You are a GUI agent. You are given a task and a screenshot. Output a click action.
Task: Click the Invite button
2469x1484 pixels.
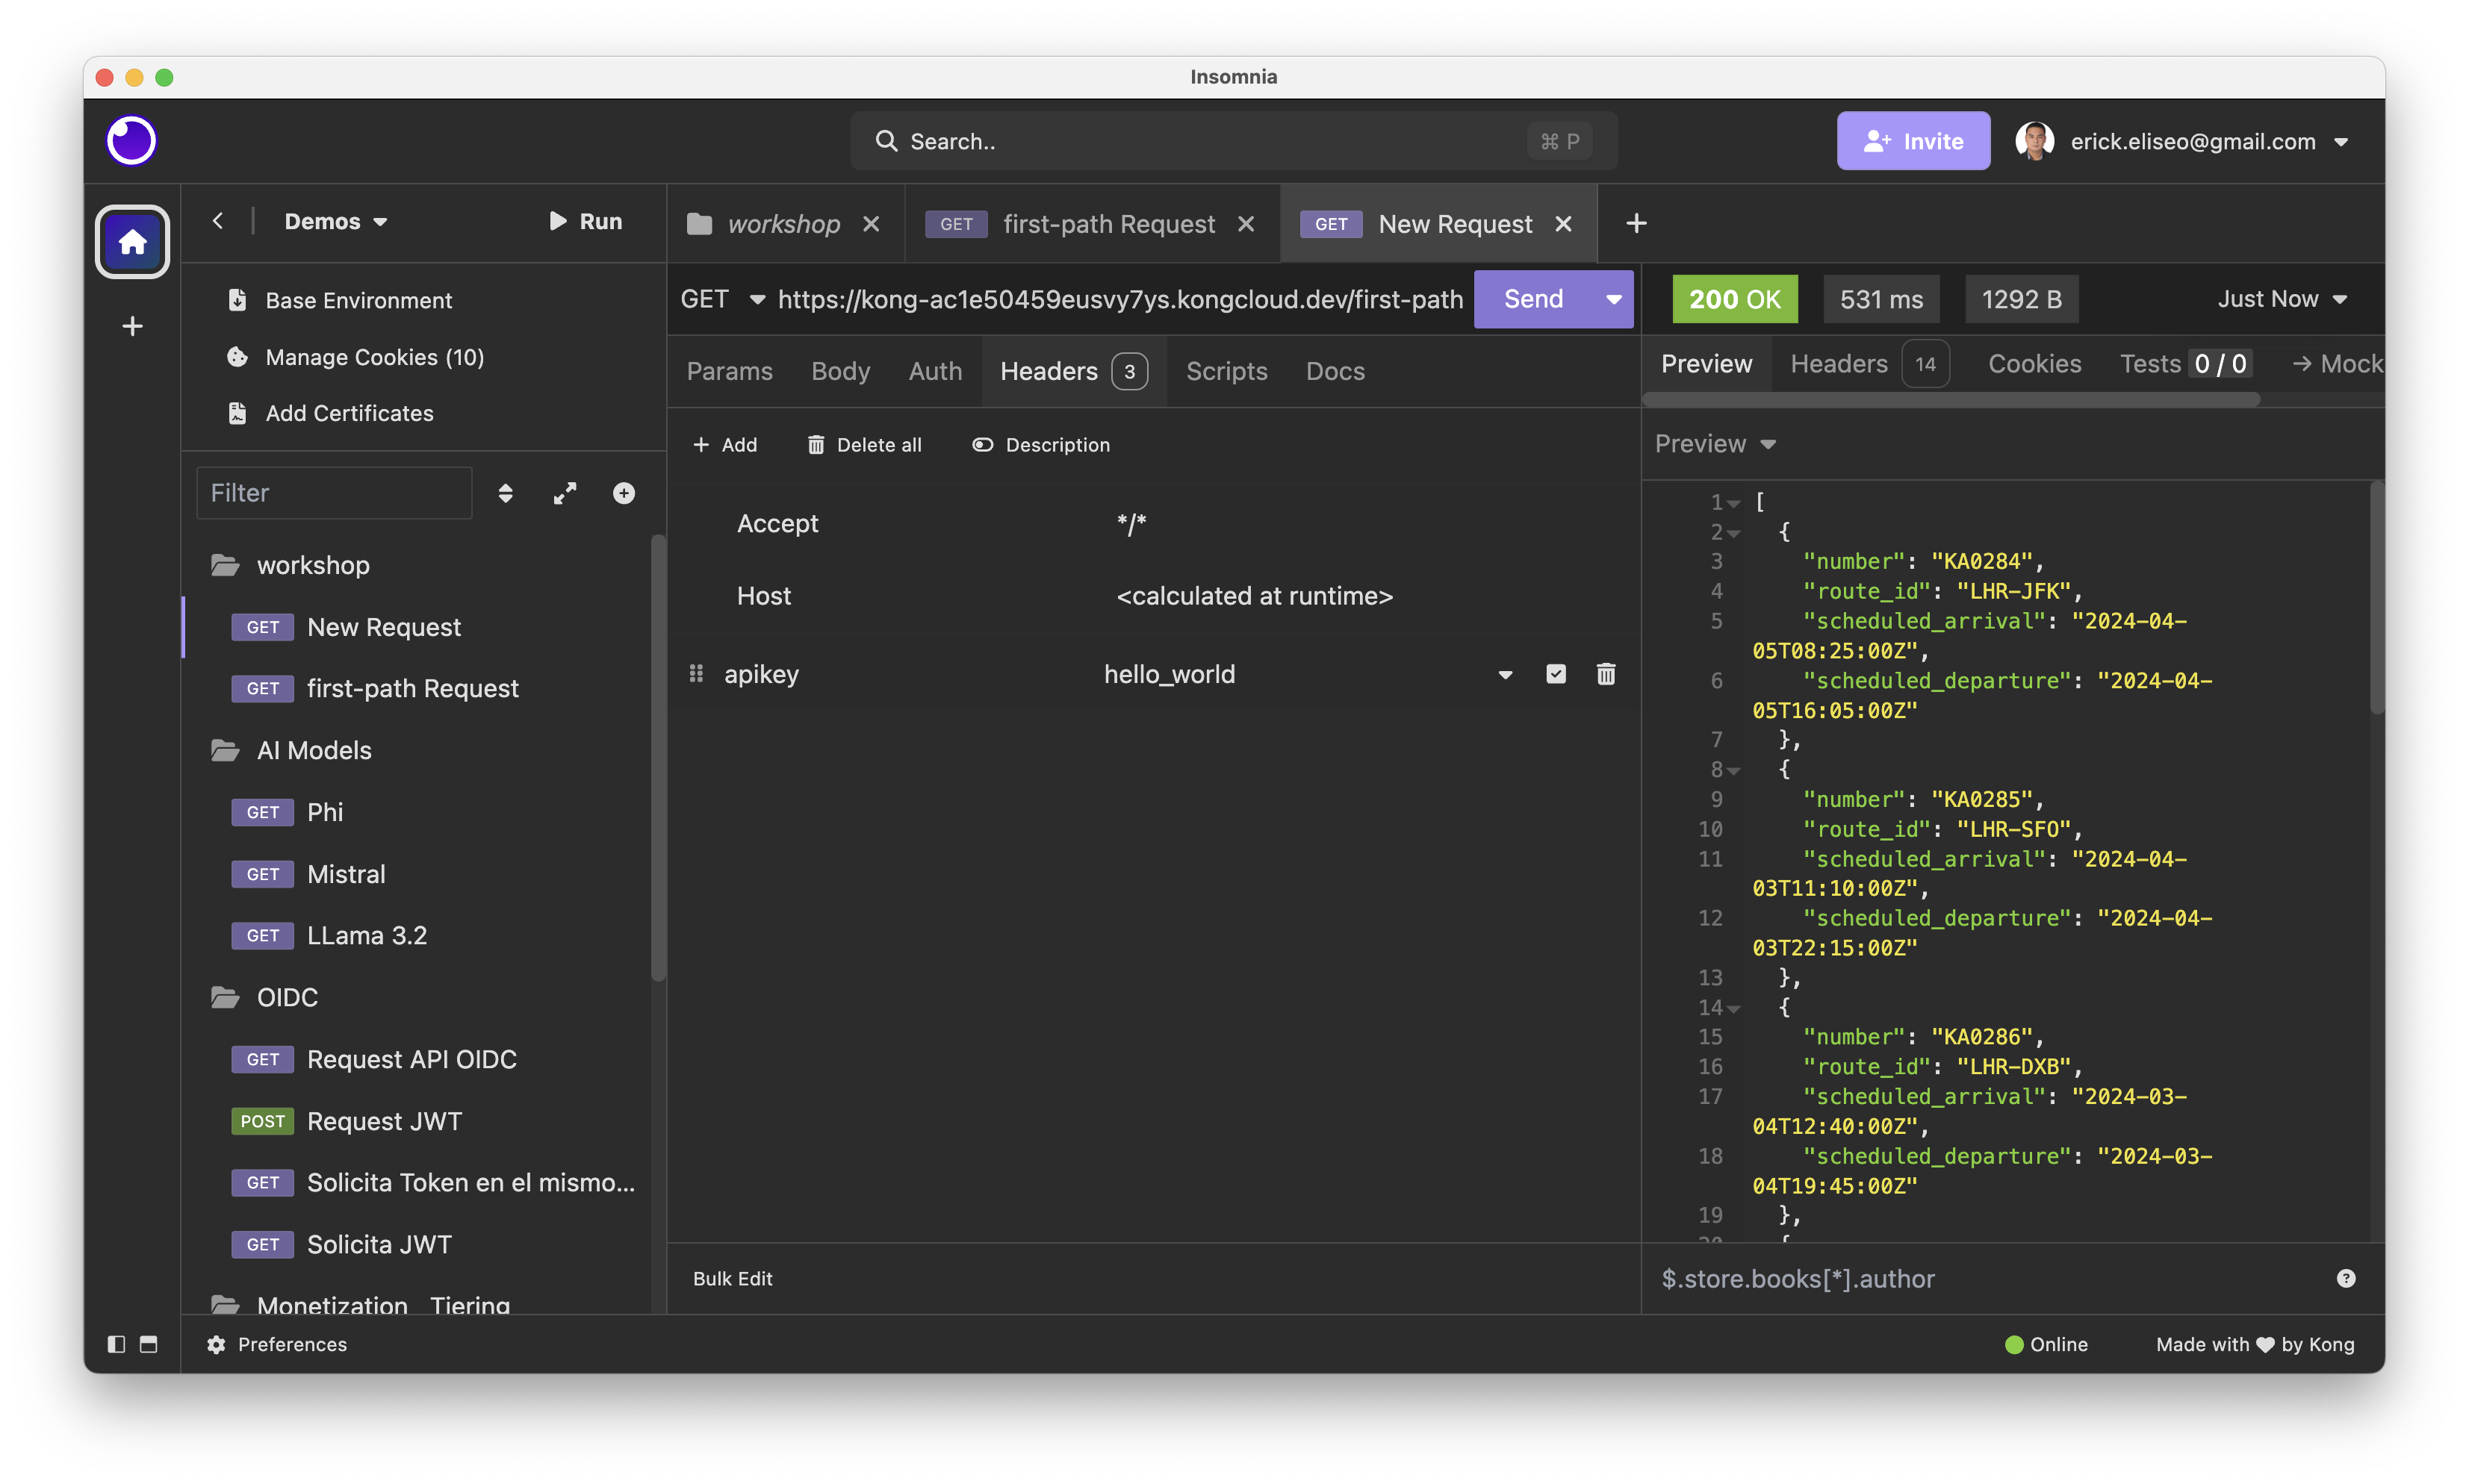[1913, 141]
